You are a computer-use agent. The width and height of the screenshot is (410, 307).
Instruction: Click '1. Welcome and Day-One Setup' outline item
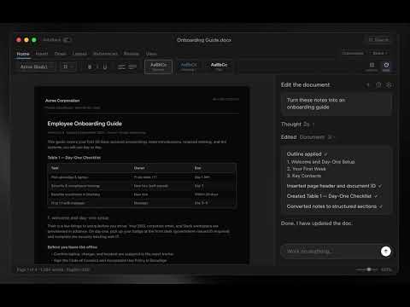(320, 162)
